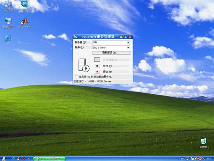Click the red tray icon near the clock
The image size is (214, 161).
coord(200,159)
